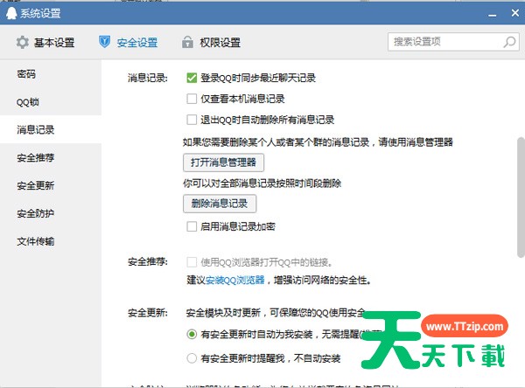Click the vertical scrollbar thumb

pyautogui.click(x=521, y=197)
